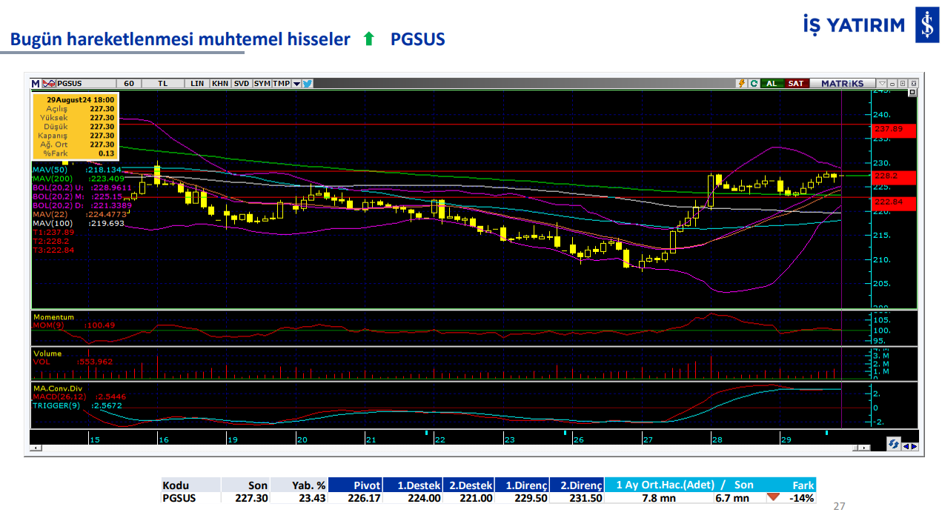The image size is (942, 521).
Task: Click the blue right arrow navigation icon
Action: tap(914, 446)
